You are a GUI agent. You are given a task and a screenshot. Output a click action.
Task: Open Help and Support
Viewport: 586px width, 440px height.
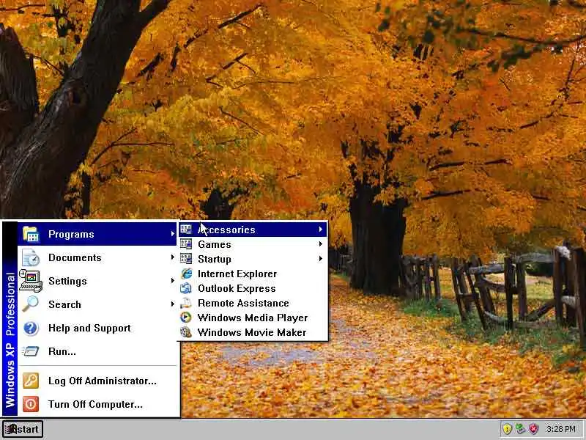pyautogui.click(x=97, y=328)
